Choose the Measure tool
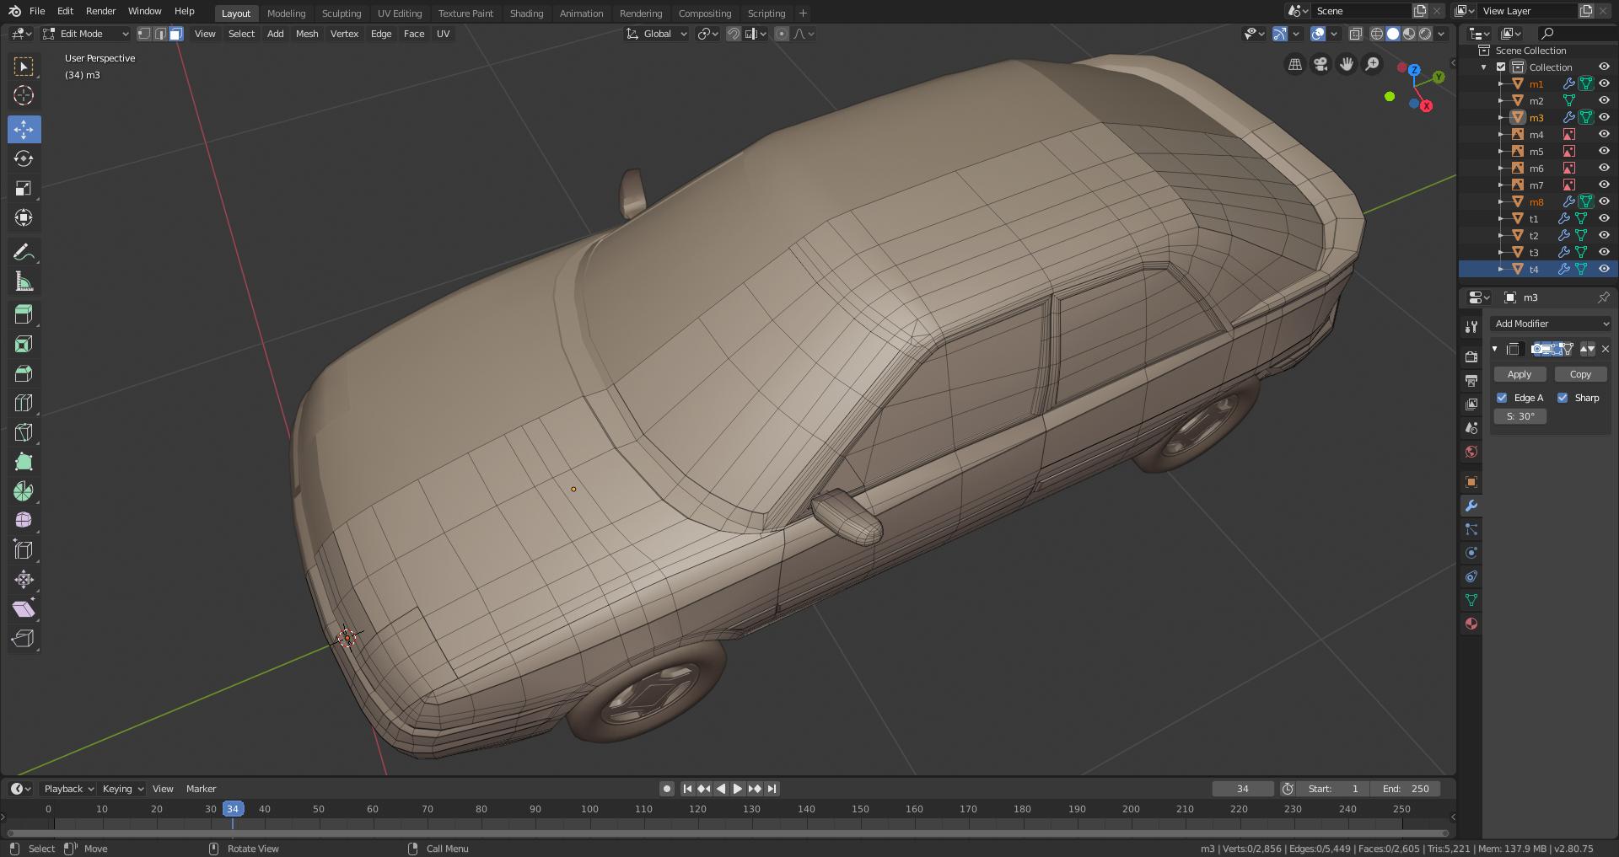This screenshot has height=857, width=1619. (x=24, y=281)
